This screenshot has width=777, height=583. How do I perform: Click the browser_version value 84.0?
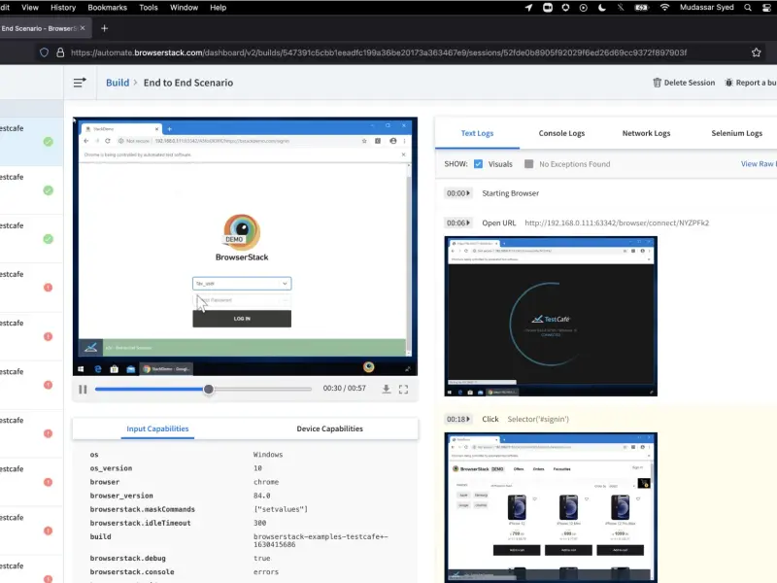261,496
